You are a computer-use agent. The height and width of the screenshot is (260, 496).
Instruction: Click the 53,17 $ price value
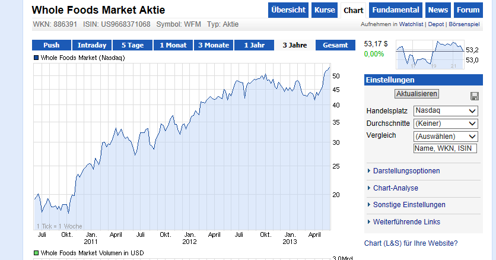[x=376, y=44]
